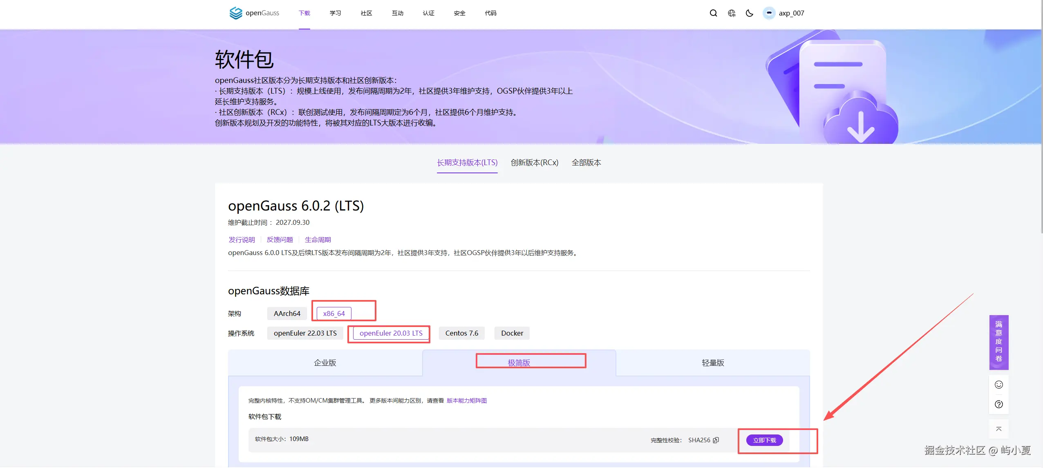Choose the Centos 7.6 operating system
Viewport: 1043px width, 468px height.
click(461, 333)
